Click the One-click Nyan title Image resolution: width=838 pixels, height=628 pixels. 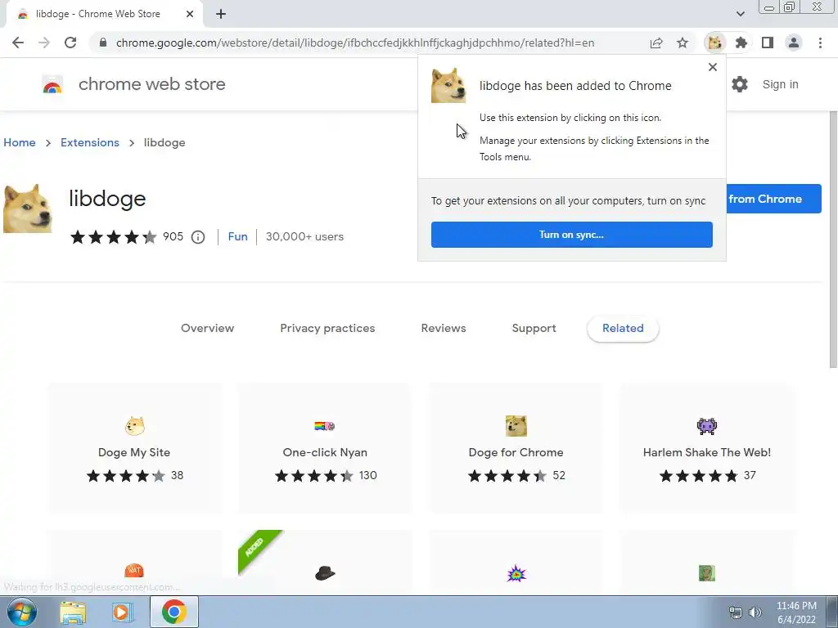[325, 452]
